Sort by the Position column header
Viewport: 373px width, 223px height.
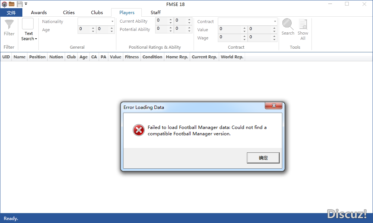pyautogui.click(x=37, y=57)
